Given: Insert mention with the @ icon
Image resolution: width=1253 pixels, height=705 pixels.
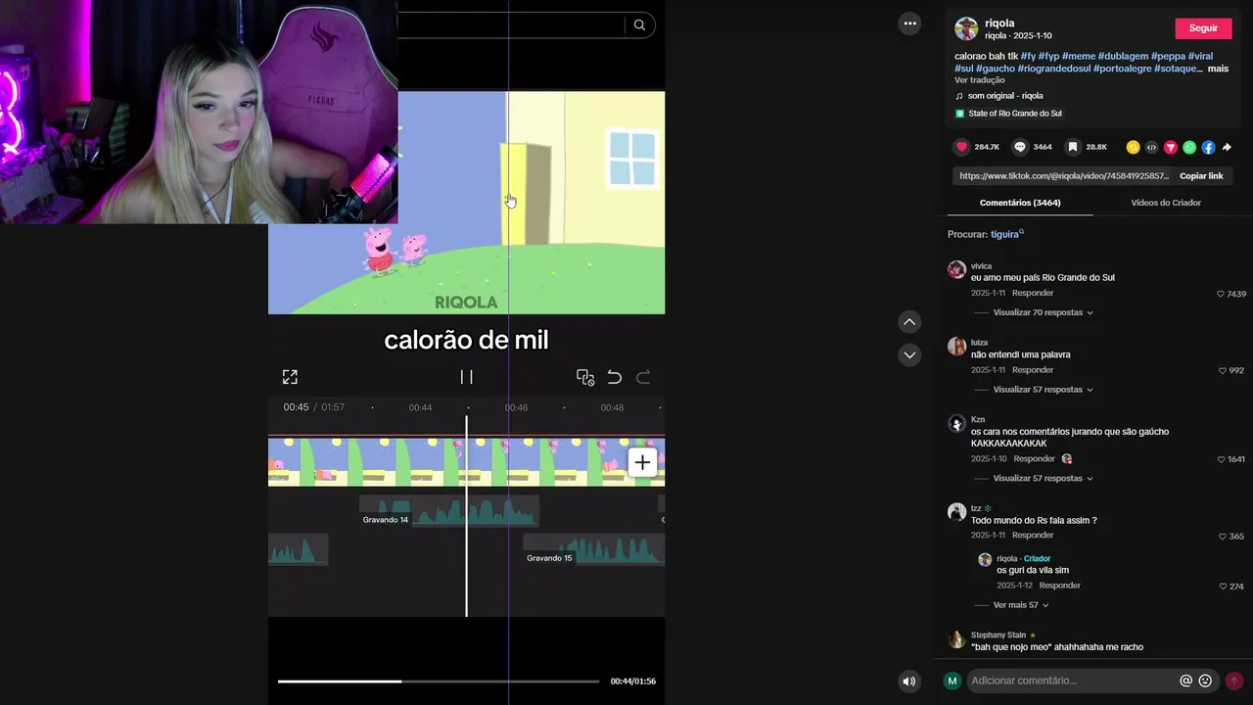Looking at the screenshot, I should [1185, 681].
